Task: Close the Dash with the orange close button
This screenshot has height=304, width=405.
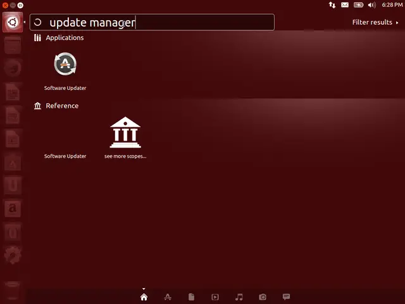Action: [5, 5]
